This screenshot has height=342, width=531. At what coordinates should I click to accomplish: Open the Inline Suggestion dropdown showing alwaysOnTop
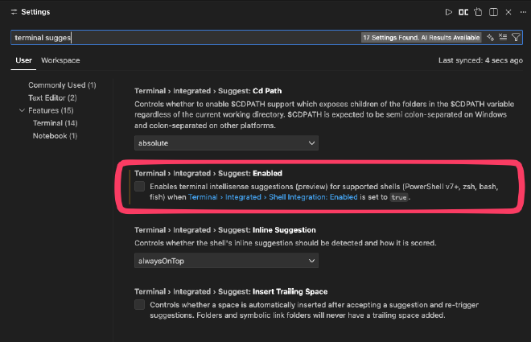pyautogui.click(x=226, y=261)
